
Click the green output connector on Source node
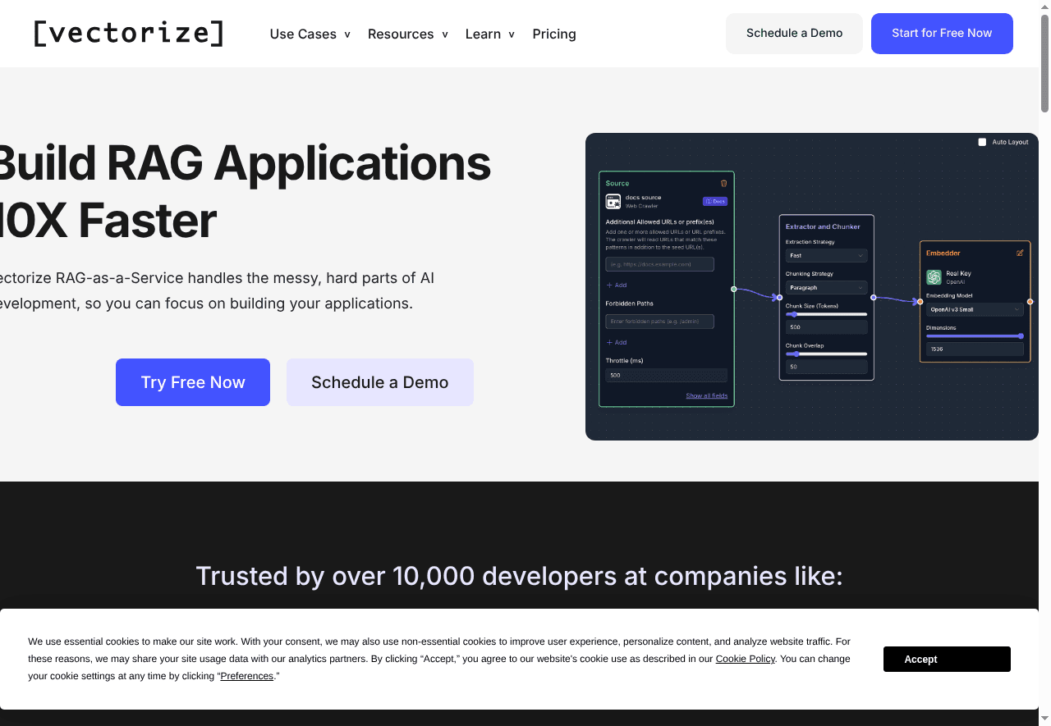coord(734,289)
